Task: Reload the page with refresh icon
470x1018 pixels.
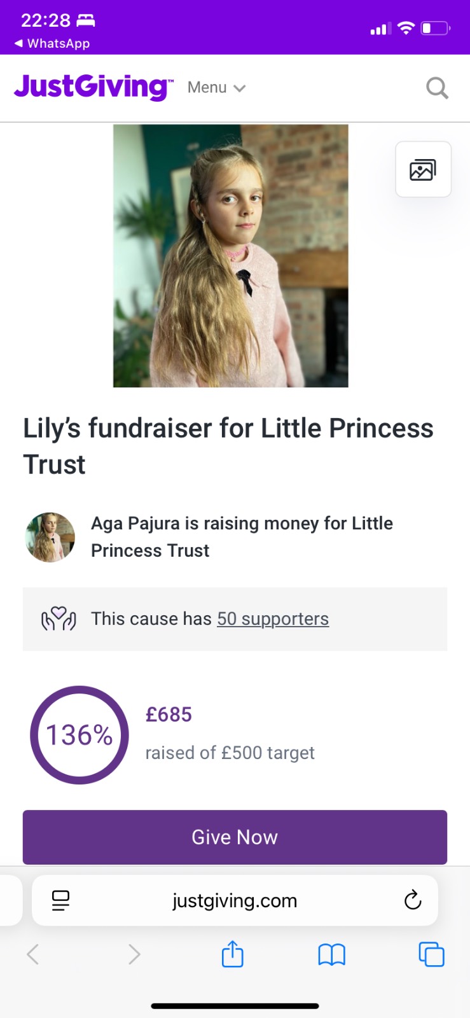Action: pyautogui.click(x=413, y=900)
